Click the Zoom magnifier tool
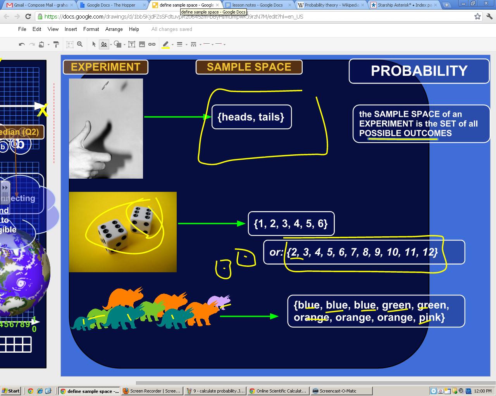The height and width of the screenshot is (396, 496). click(x=80, y=44)
